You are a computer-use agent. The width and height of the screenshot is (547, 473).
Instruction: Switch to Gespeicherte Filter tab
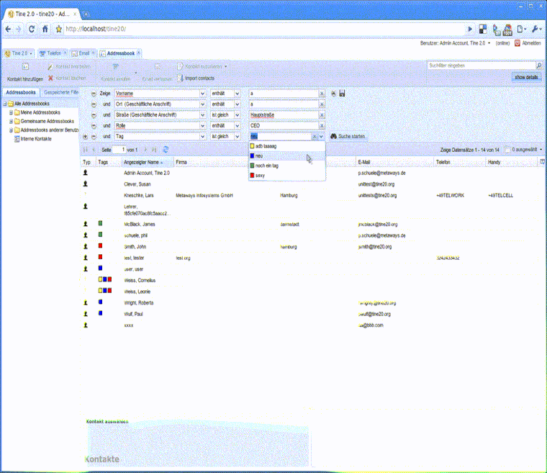click(60, 92)
